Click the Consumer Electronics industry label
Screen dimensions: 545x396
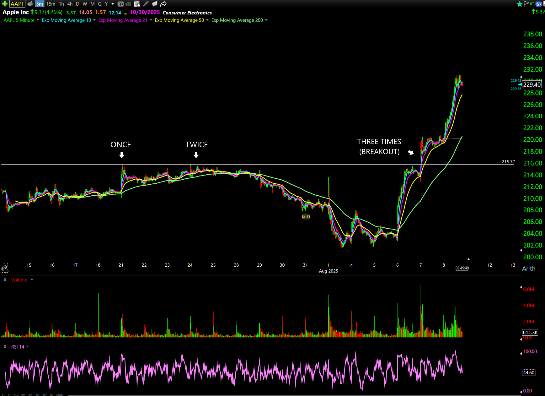(187, 13)
